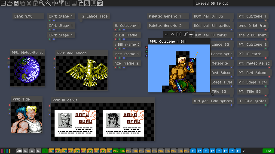Click the M|M mirror icon
The image size is (275, 154).
pyautogui.click(x=55, y=3)
